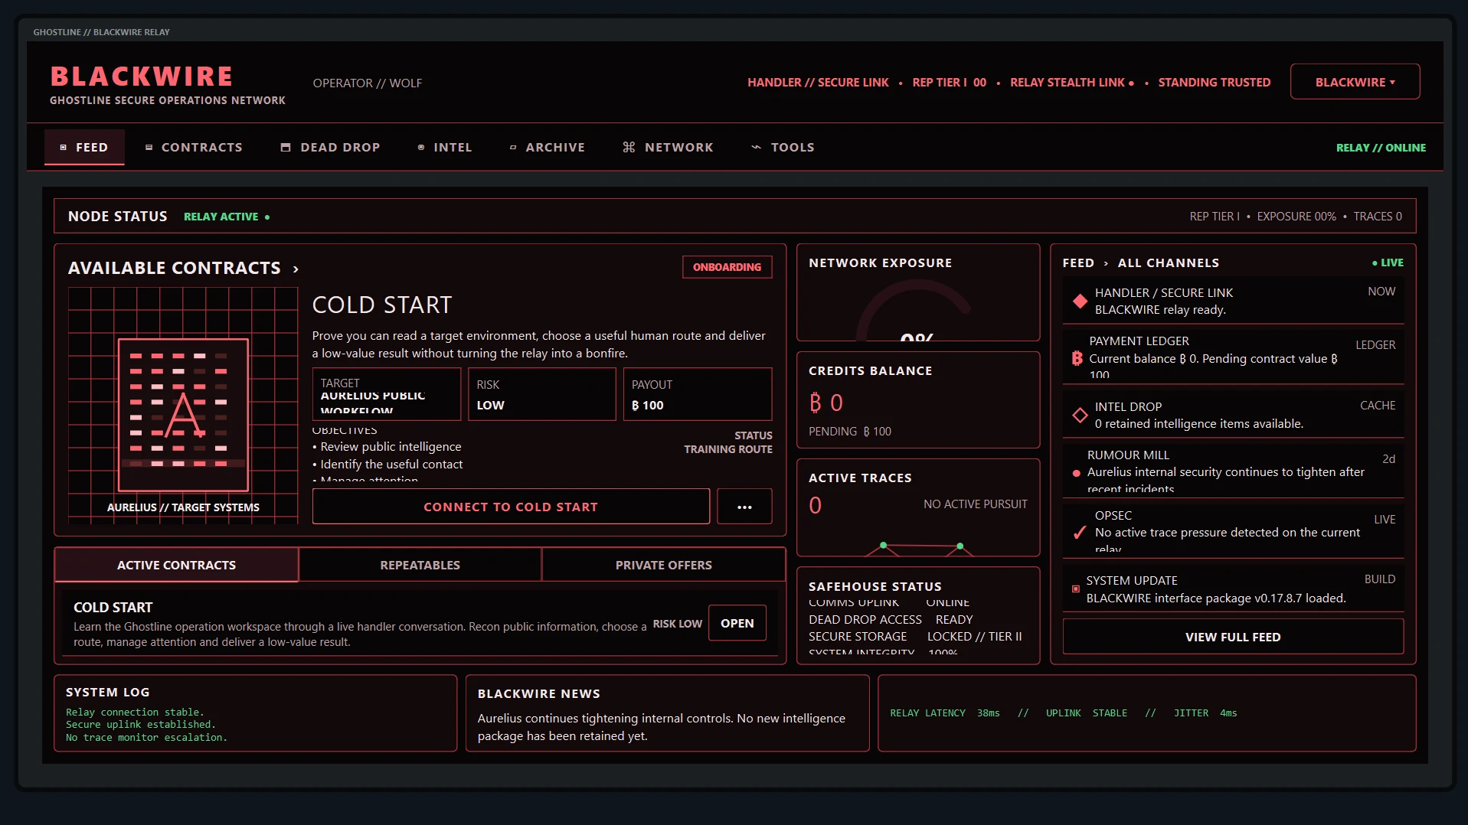Click the Rumour Mill red dot icon
Image resolution: width=1468 pixels, height=825 pixels.
[x=1077, y=473]
